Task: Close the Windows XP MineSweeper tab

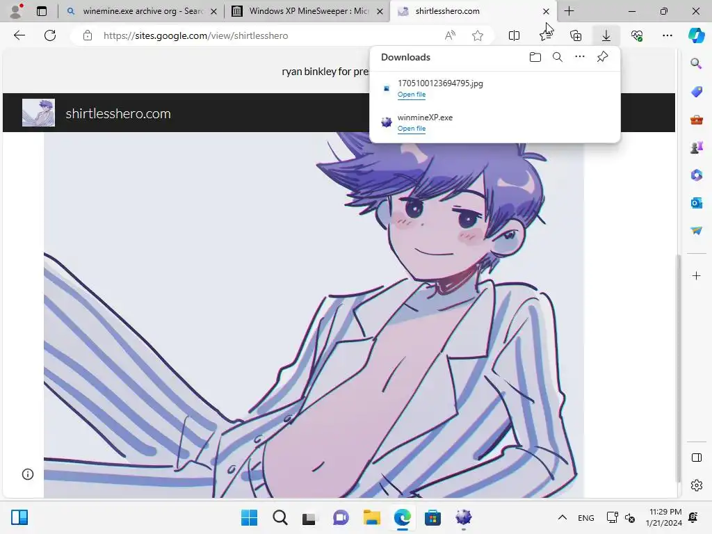Action: (380, 11)
